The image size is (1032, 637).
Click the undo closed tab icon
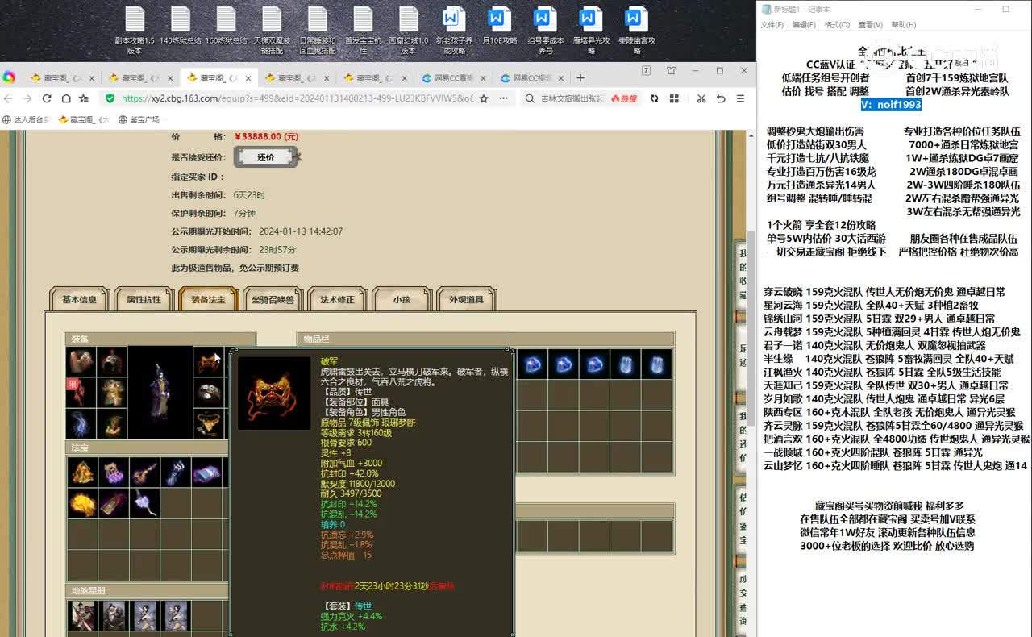coord(721,98)
